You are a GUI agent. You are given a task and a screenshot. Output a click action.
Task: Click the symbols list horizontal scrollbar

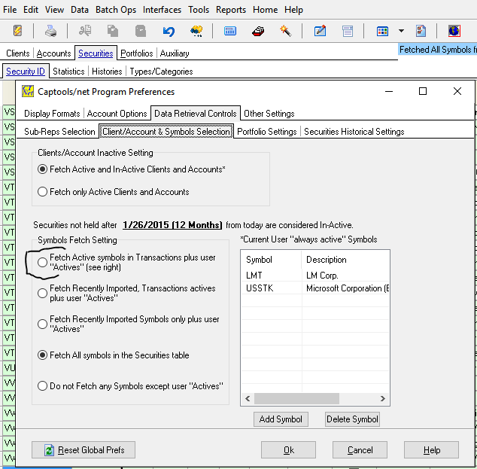coord(315,399)
